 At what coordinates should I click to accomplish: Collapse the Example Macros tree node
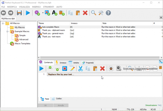[x=7, y=31]
